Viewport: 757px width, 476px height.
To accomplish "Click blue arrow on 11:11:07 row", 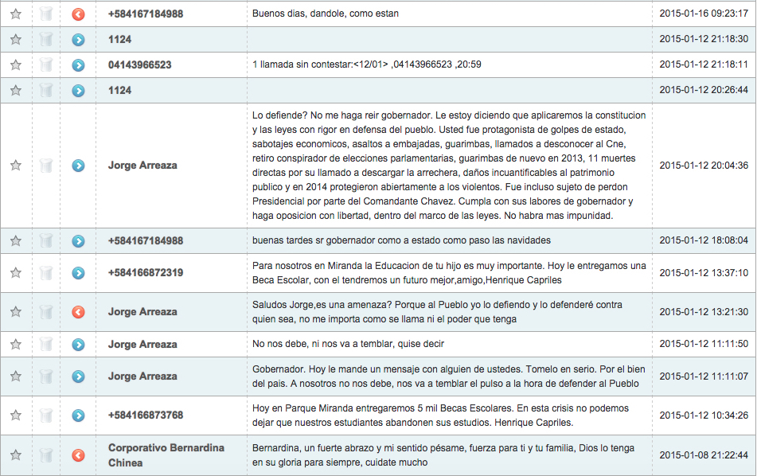I will coord(78,377).
